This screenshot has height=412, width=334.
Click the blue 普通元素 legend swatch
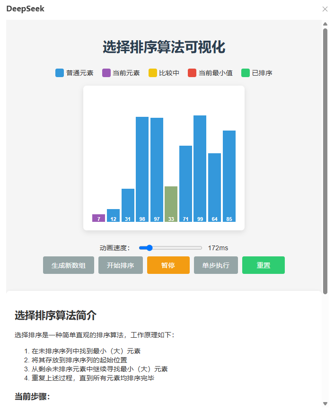click(x=60, y=73)
